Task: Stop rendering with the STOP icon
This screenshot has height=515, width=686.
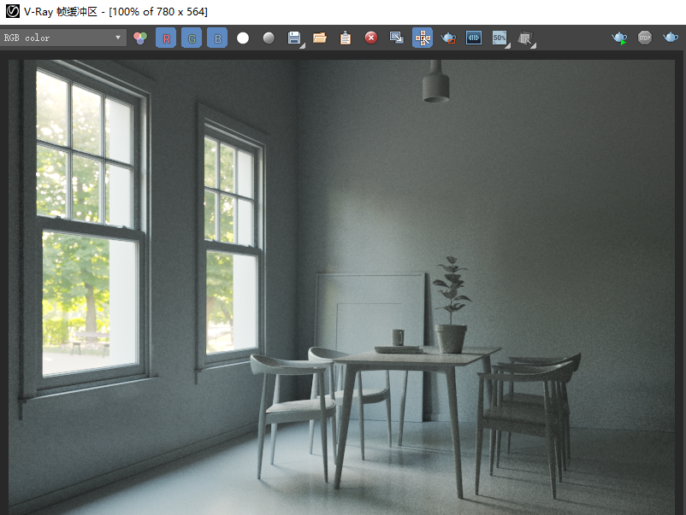Action: (x=645, y=38)
